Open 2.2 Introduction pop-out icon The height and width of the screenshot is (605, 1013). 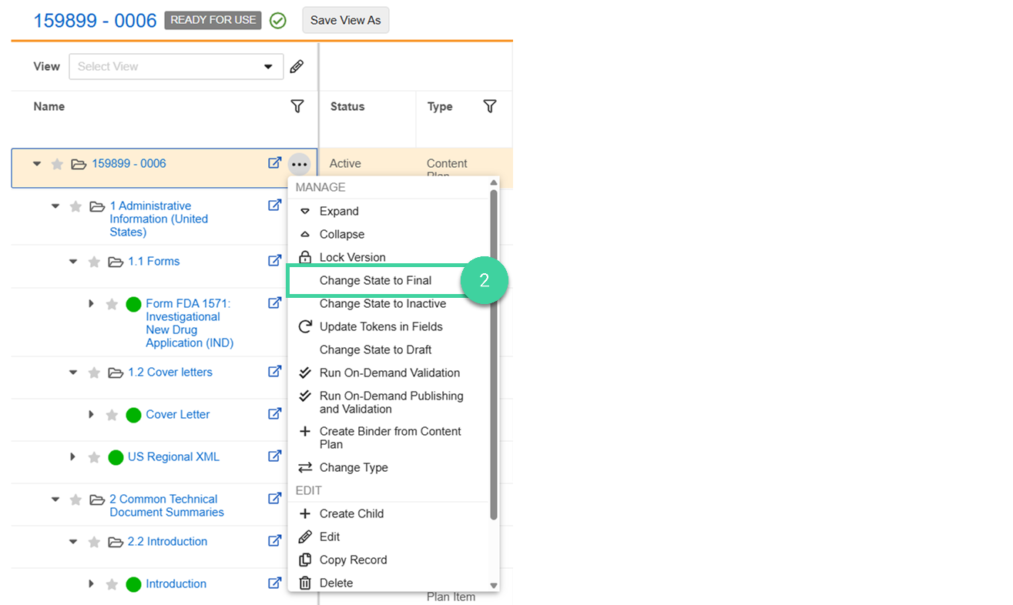[x=274, y=541]
